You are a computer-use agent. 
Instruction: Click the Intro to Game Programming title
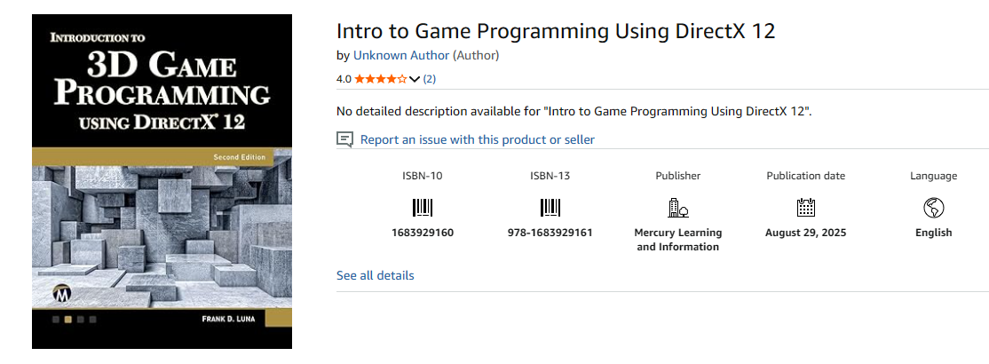556,31
